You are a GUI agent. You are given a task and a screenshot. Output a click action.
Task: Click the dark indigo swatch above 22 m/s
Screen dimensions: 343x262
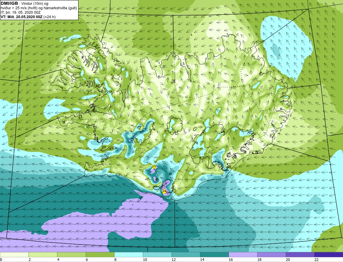(329, 254)
